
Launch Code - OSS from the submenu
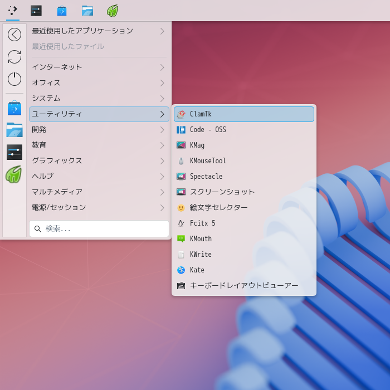[244, 130]
